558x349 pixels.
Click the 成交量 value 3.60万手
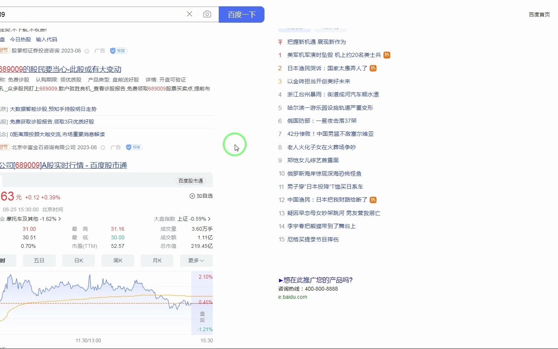tap(202, 229)
